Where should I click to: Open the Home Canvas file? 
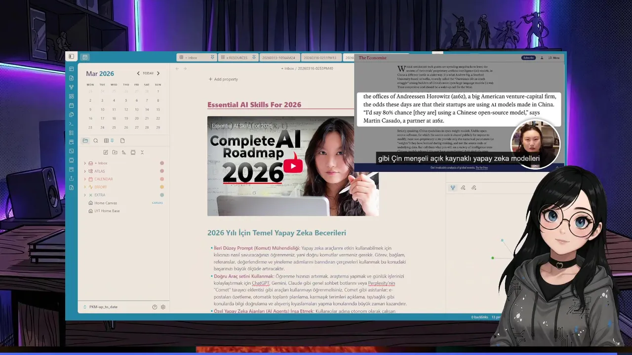[106, 203]
